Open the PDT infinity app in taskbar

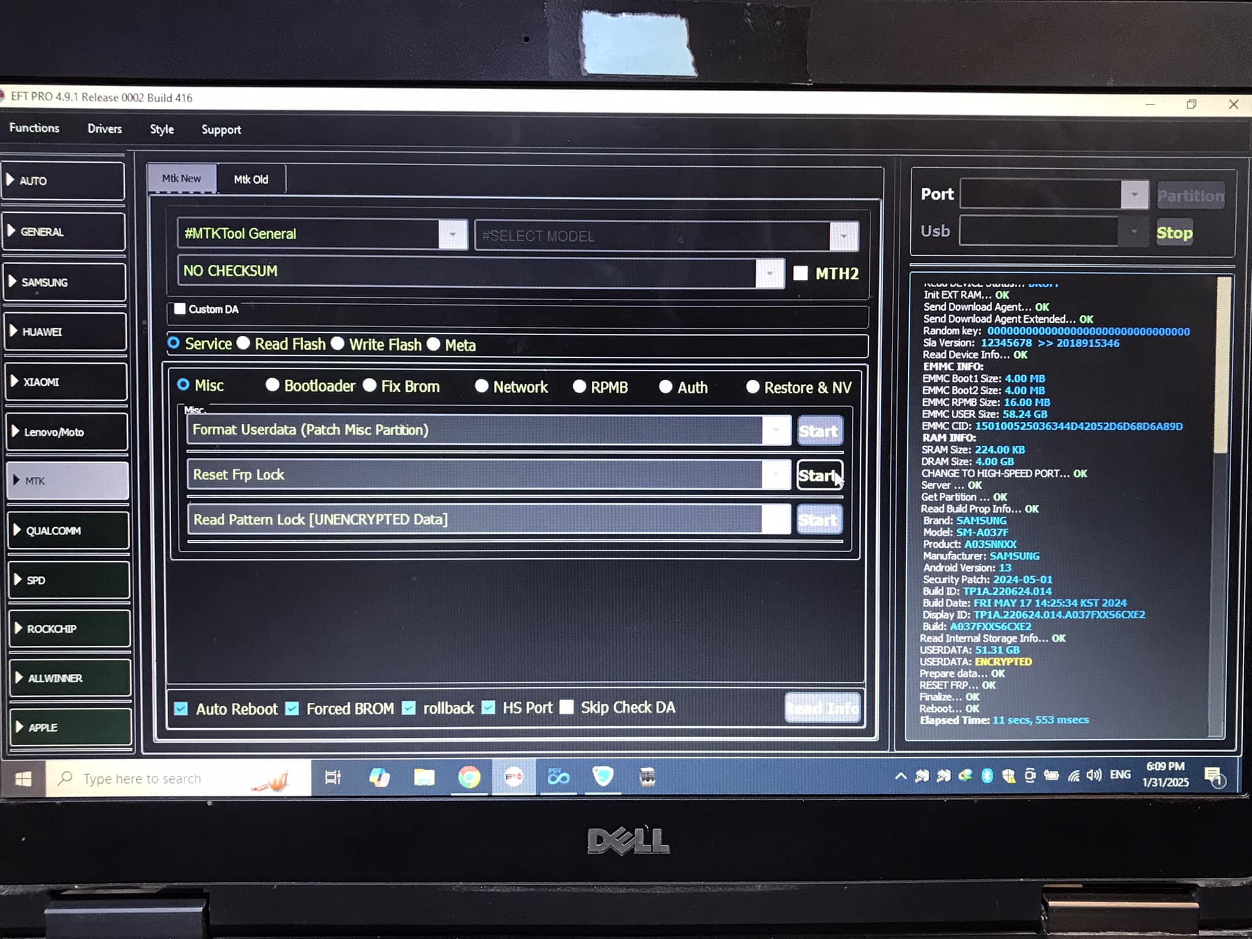pyautogui.click(x=558, y=778)
